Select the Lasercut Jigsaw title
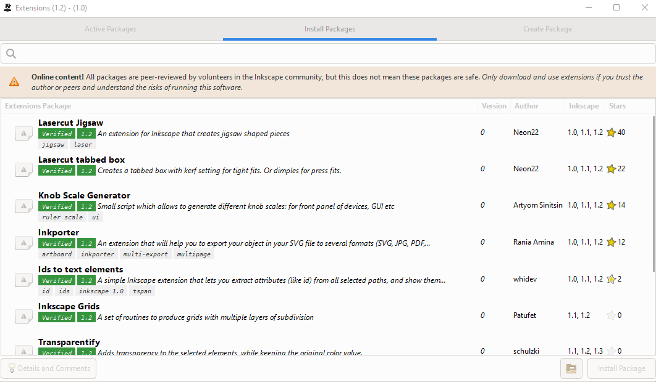656x382 pixels. 70,123
